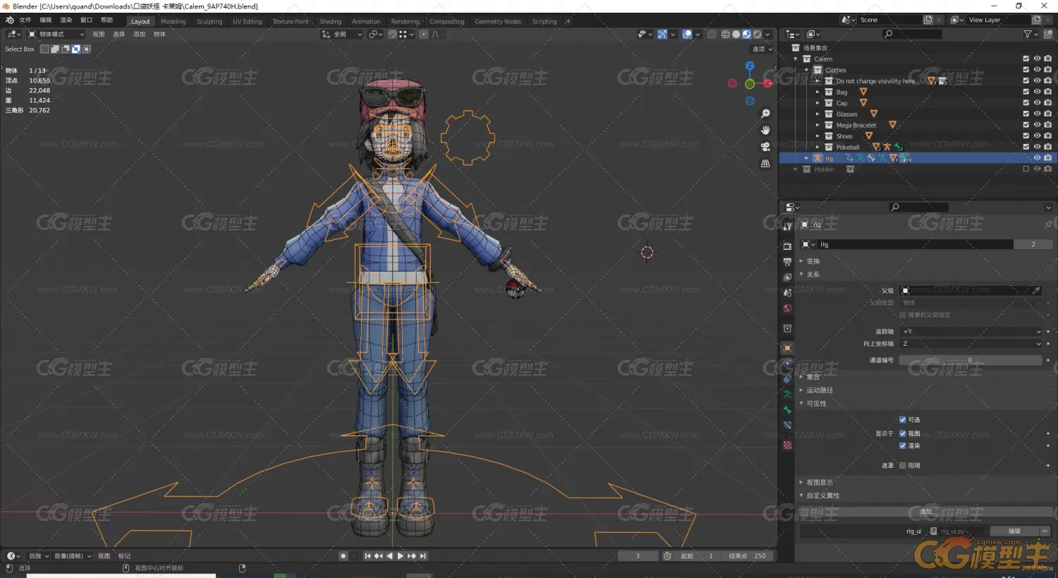Click the current frame field showing 3
The image size is (1058, 578).
(x=638, y=556)
